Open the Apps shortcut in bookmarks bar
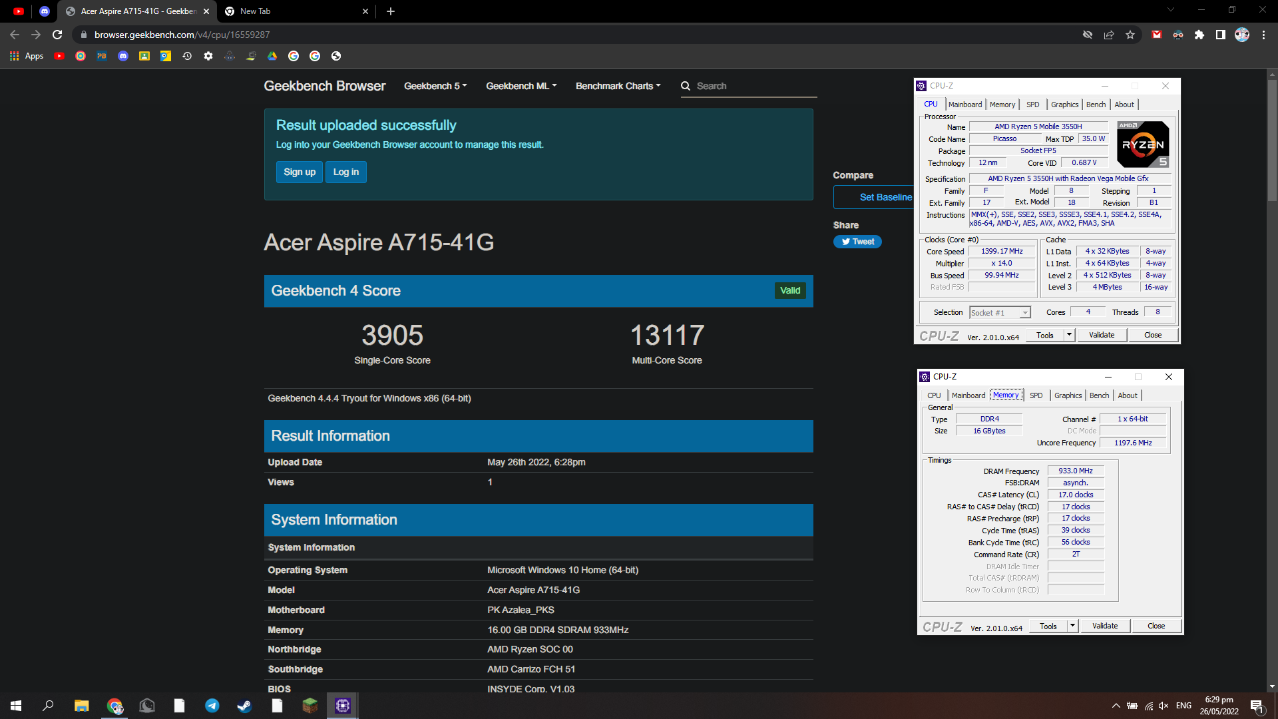Screen dimensions: 1278x719 click(x=27, y=56)
